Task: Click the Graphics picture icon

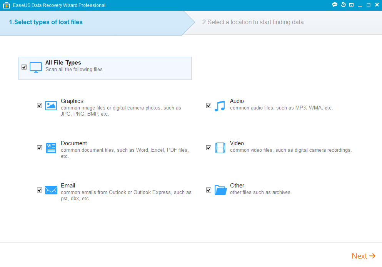Action: pos(51,106)
